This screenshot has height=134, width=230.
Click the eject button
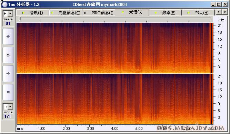coord(8,55)
